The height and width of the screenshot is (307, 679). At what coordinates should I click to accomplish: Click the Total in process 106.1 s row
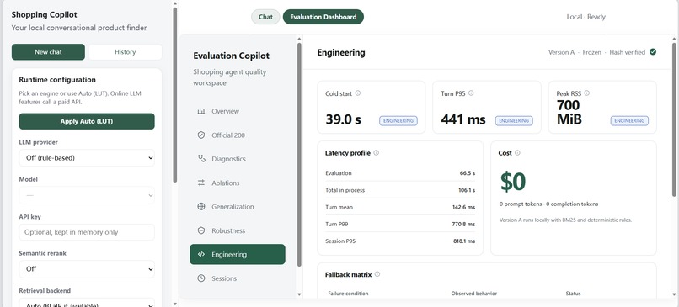[400, 190]
